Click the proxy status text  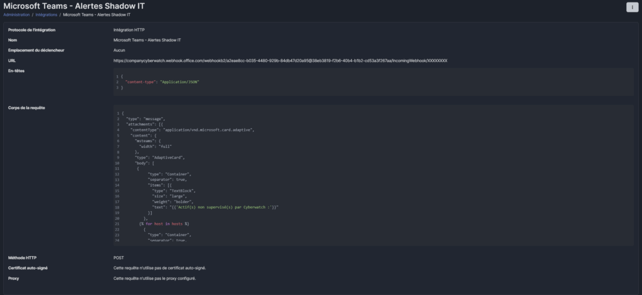[155, 278]
